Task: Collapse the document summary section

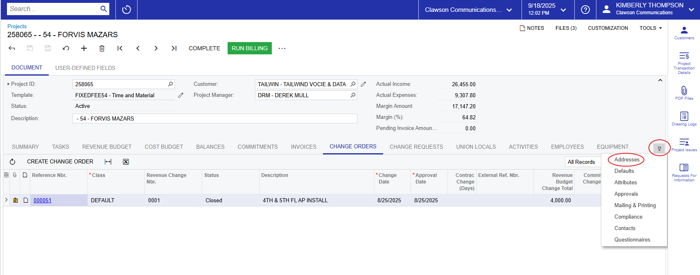Action: pyautogui.click(x=660, y=80)
